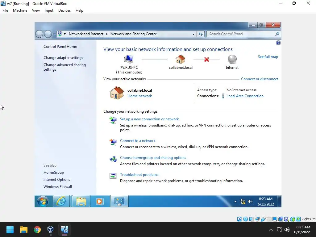This screenshot has height=237, width=316.
Task: Open Input menu in VirtualBox
Action: [49, 10]
